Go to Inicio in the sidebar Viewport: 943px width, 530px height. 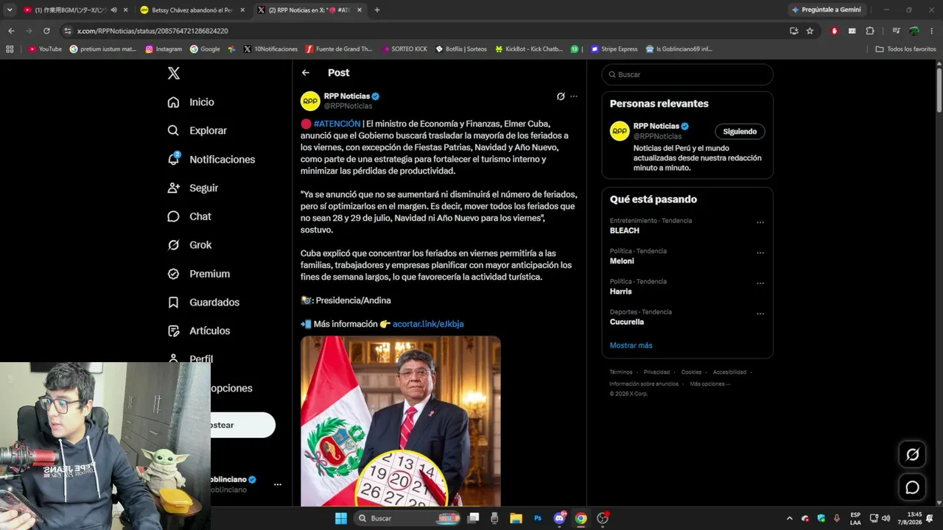(191, 102)
